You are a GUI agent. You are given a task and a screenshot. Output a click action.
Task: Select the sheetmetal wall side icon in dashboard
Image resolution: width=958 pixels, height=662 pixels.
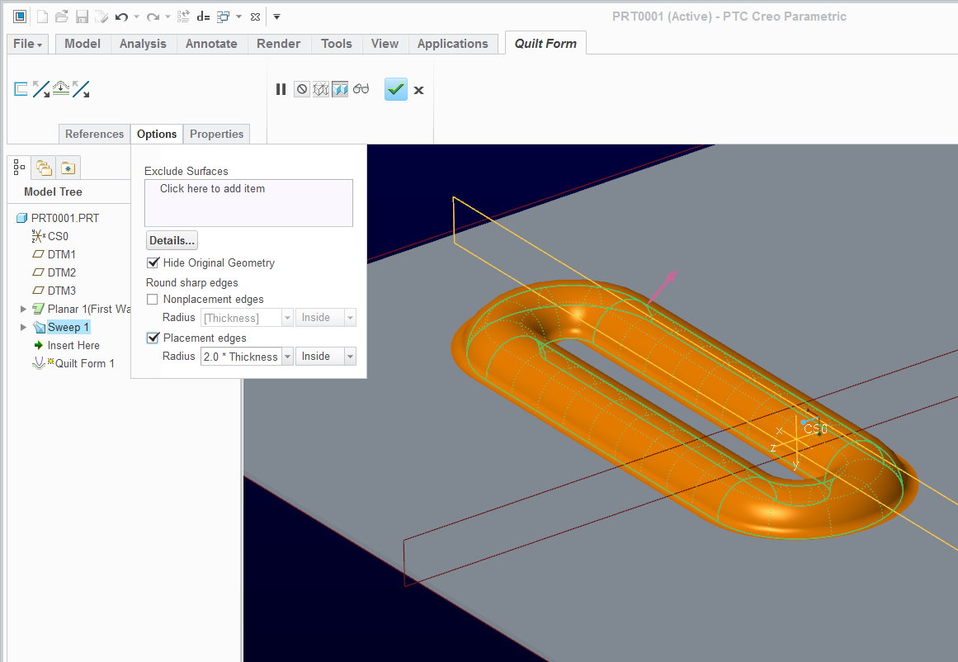21,89
